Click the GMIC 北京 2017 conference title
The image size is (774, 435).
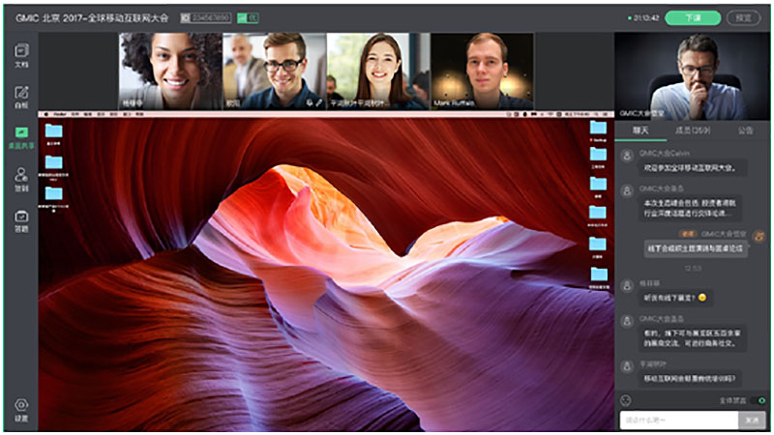point(92,18)
